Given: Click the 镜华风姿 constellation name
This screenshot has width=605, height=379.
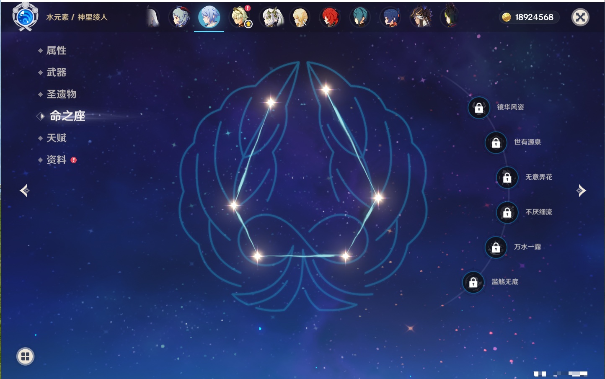Looking at the screenshot, I should (510, 107).
